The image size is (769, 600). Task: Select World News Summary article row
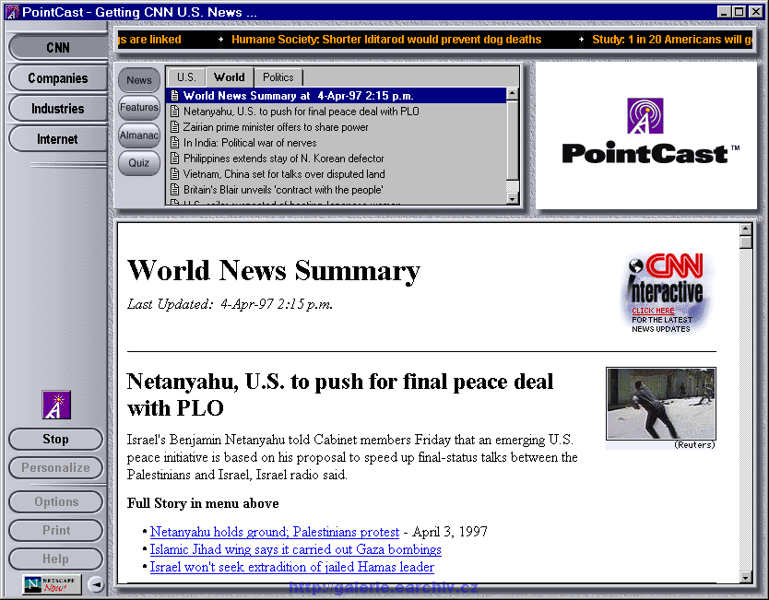336,96
